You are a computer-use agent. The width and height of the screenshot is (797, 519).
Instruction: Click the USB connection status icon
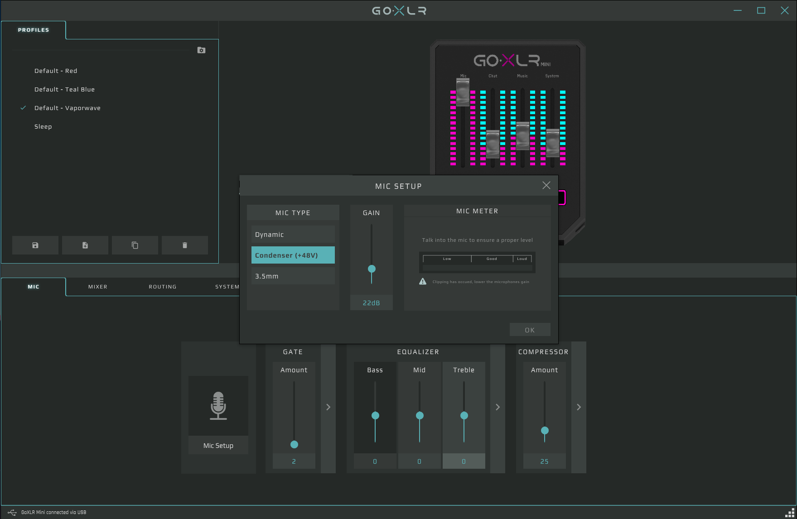[x=12, y=513]
